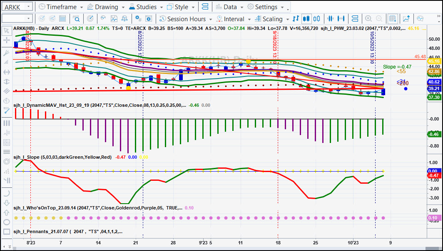Open the Studies menu
Viewport: 443px width, 251px height.
click(x=146, y=7)
